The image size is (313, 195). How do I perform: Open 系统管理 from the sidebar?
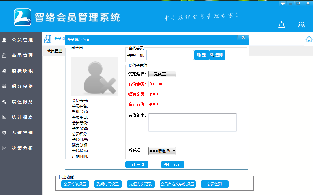pos(21,133)
